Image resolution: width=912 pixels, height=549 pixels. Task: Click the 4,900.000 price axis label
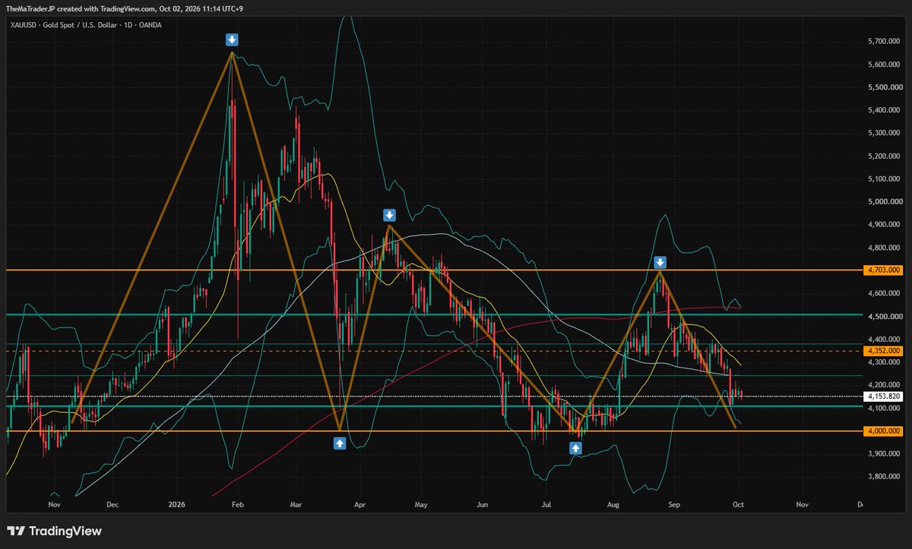(x=884, y=225)
